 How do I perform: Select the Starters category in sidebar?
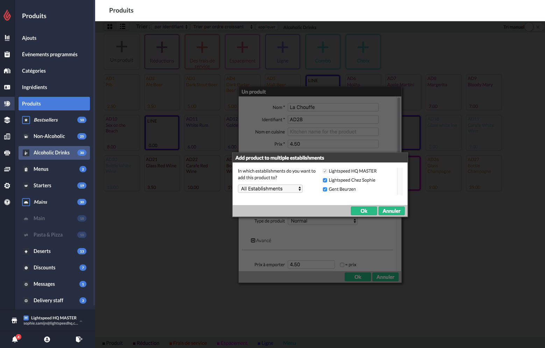[42, 186]
